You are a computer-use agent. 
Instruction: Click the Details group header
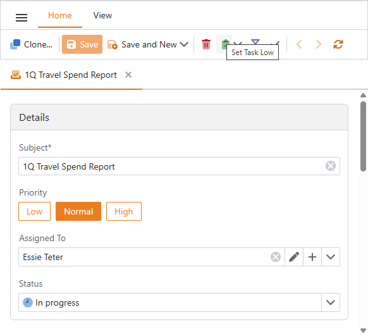point(179,117)
